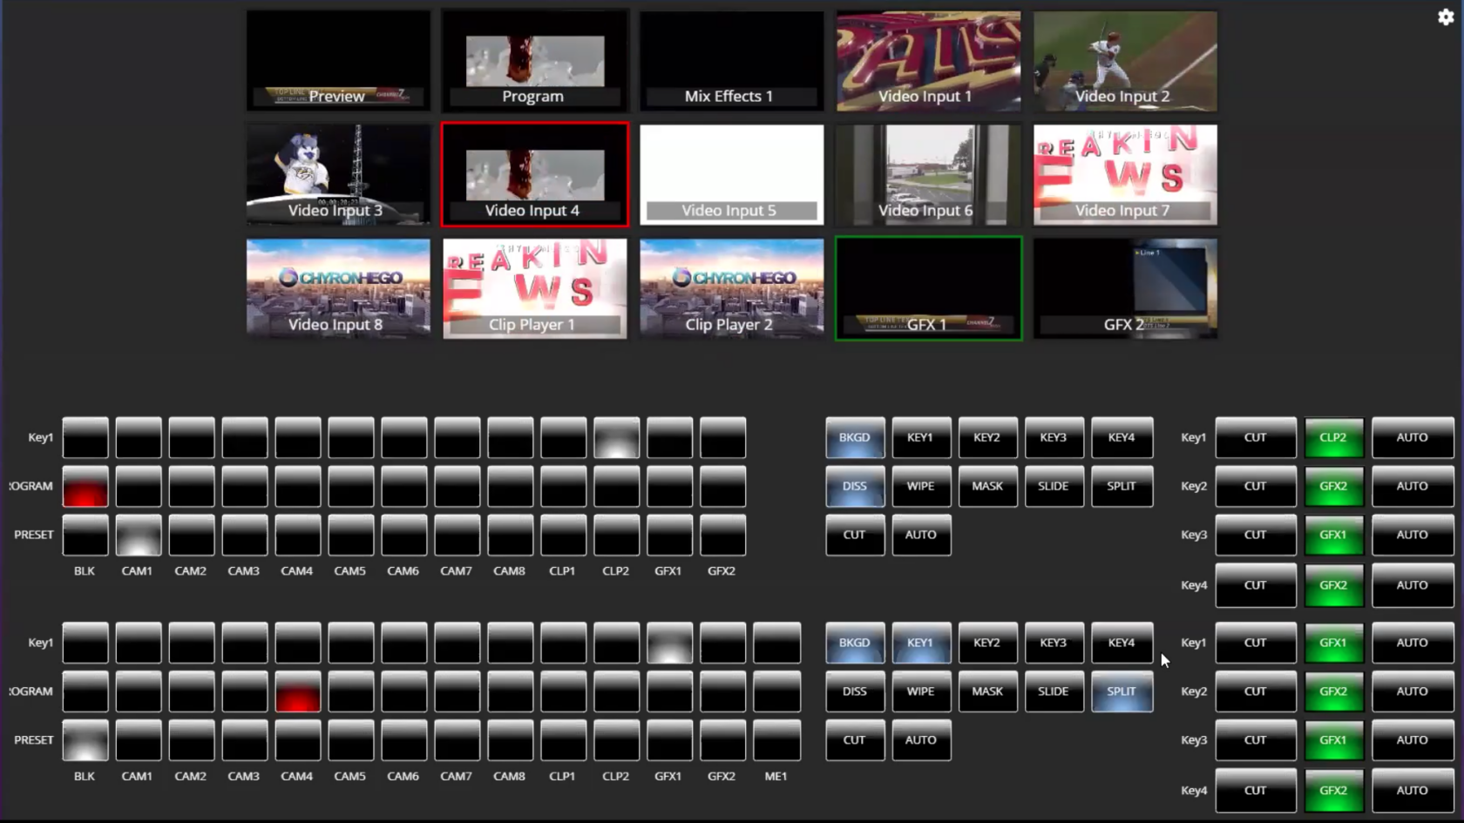Select Video Input 6 thumbnail
1464x823 pixels.
pos(928,174)
